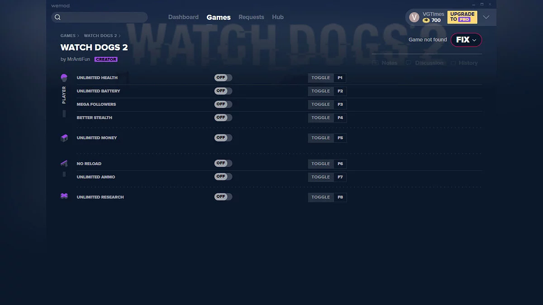Click the research icon beside Unlimited Research
This screenshot has width=543, height=305.
pos(64,196)
